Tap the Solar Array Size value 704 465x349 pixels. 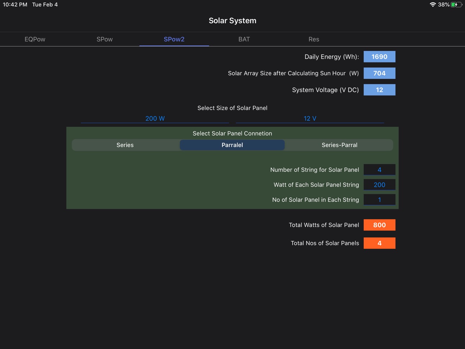380,73
